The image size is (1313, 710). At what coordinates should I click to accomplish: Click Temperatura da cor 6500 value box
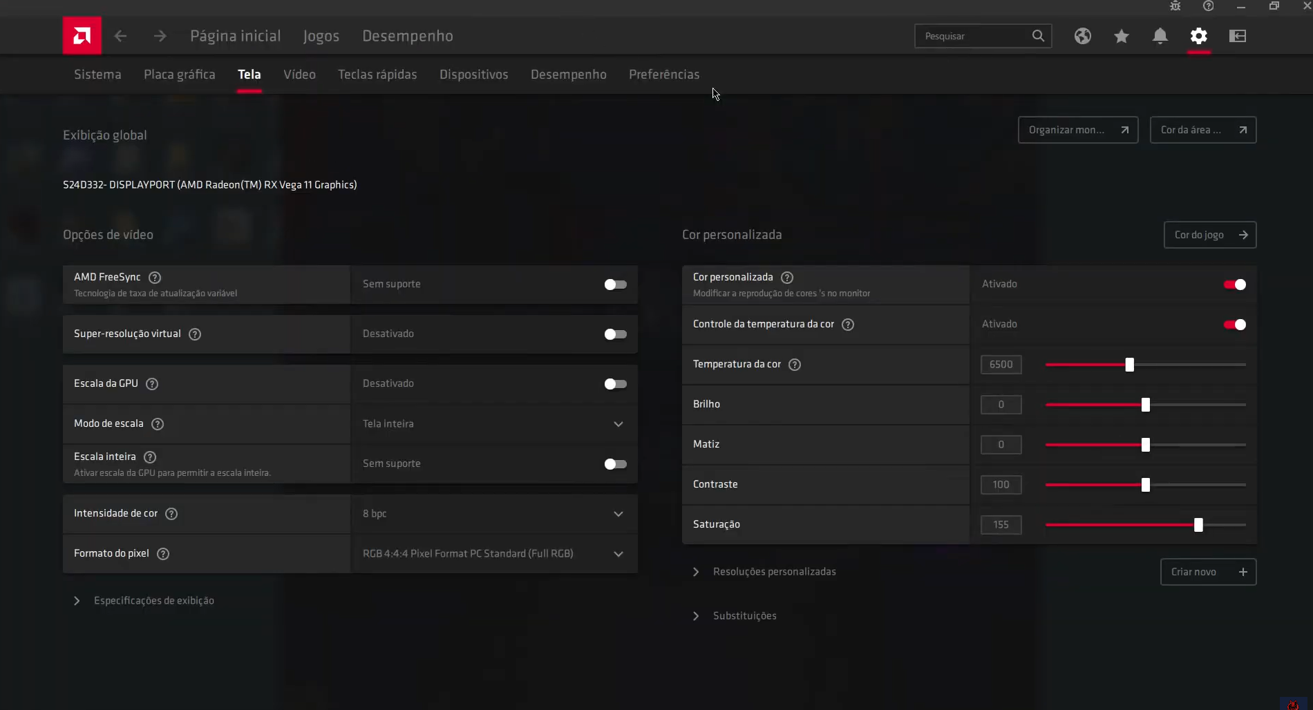[x=1001, y=365]
